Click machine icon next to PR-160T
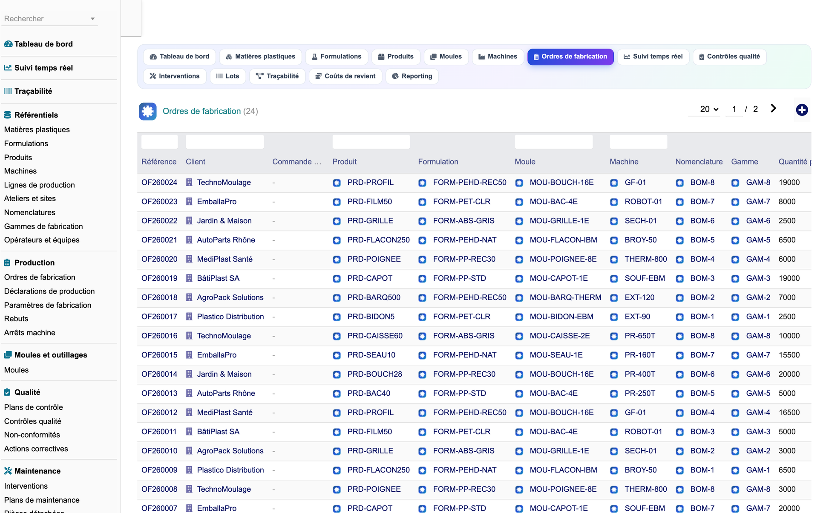 [x=614, y=355]
